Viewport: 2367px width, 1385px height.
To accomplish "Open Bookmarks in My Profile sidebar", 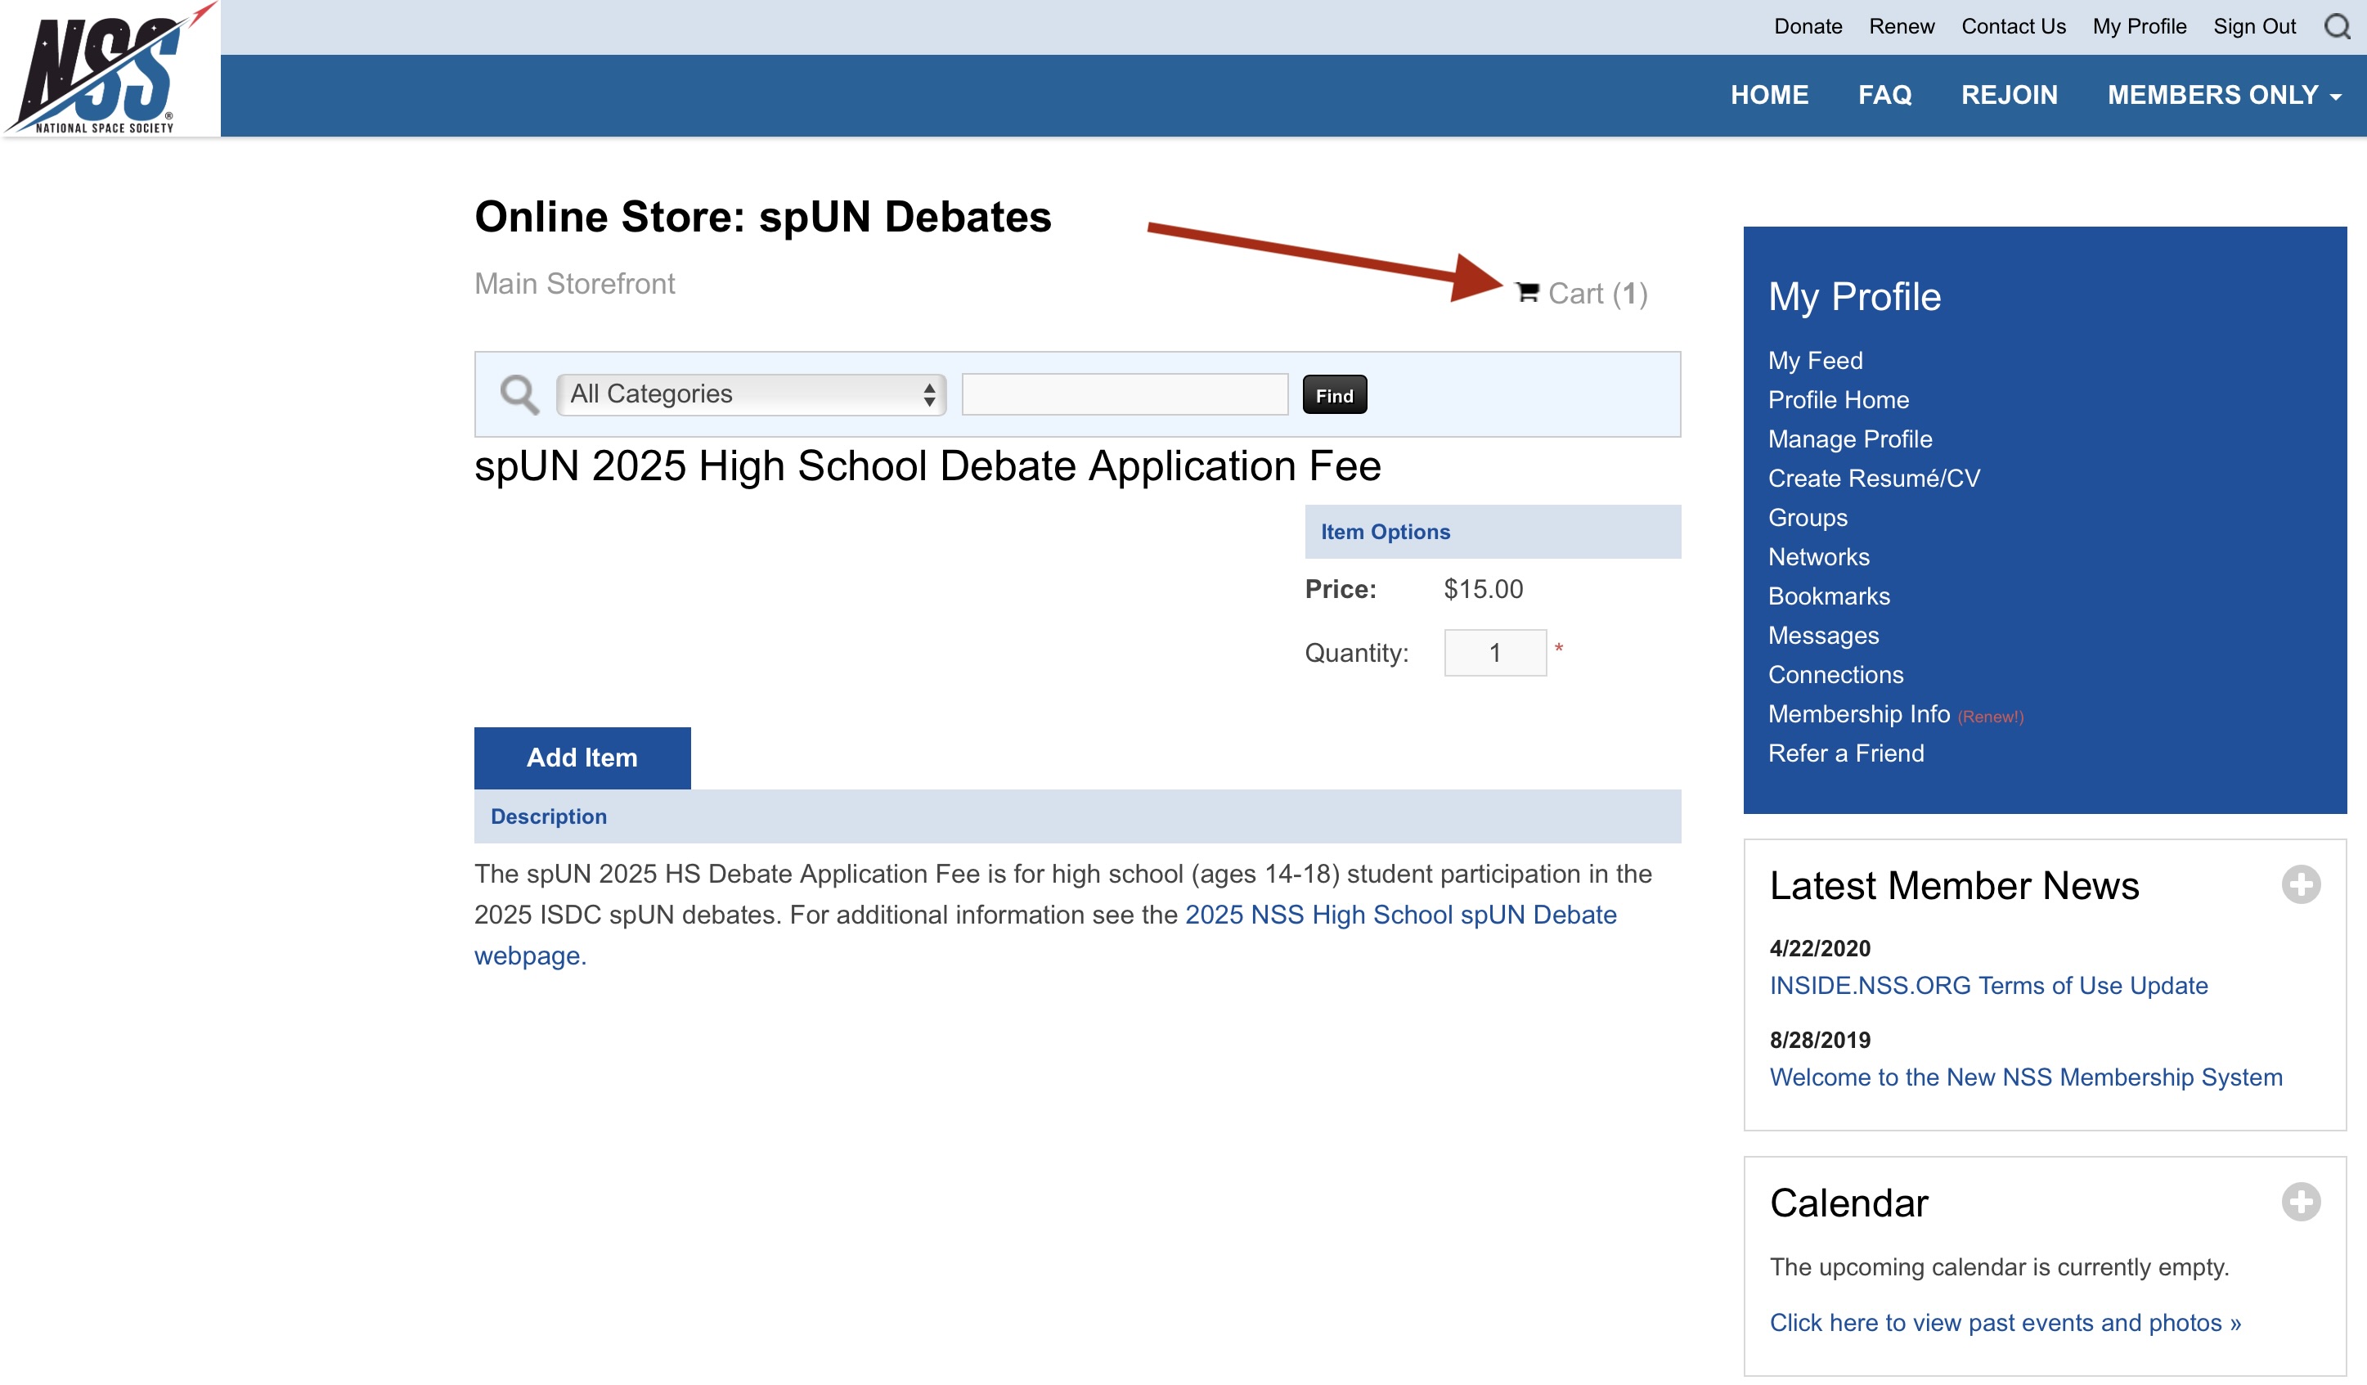I will (1829, 596).
